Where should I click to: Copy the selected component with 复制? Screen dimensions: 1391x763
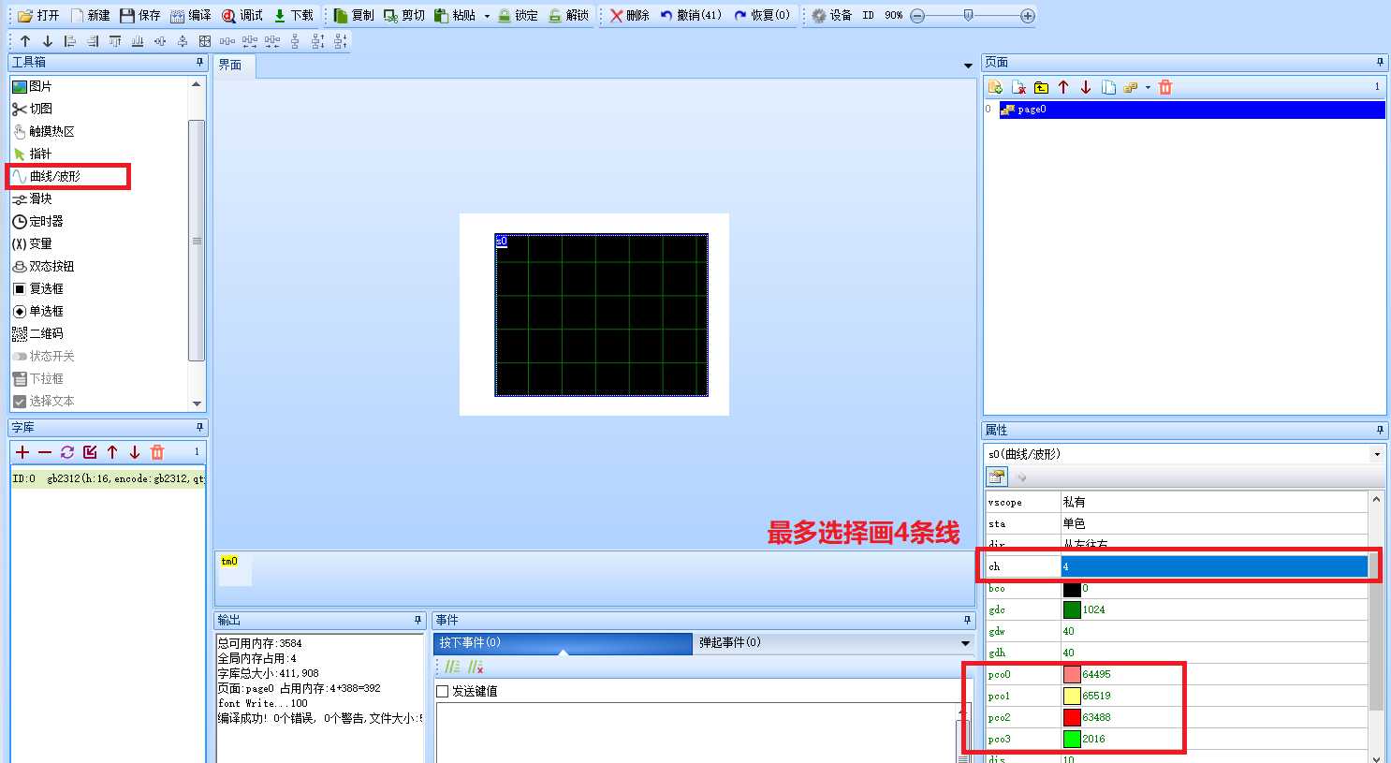click(x=354, y=16)
